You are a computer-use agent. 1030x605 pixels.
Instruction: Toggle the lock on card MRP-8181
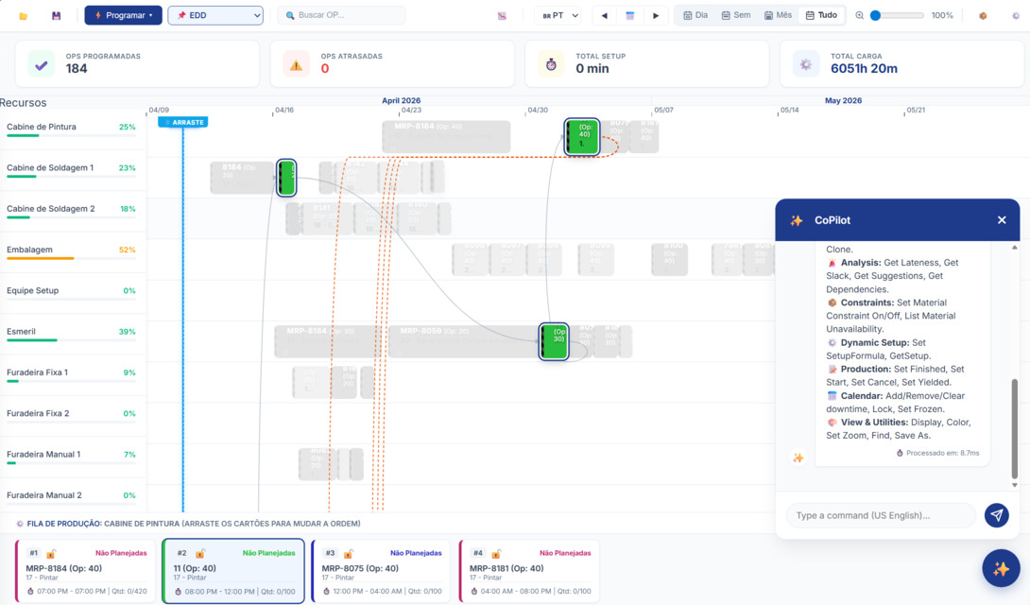point(496,552)
